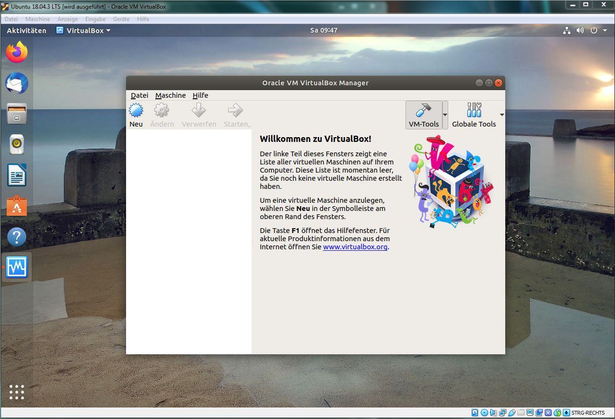The height and width of the screenshot is (419, 615).
Task: Open the Eingabe menu of VM window
Action: pos(95,19)
